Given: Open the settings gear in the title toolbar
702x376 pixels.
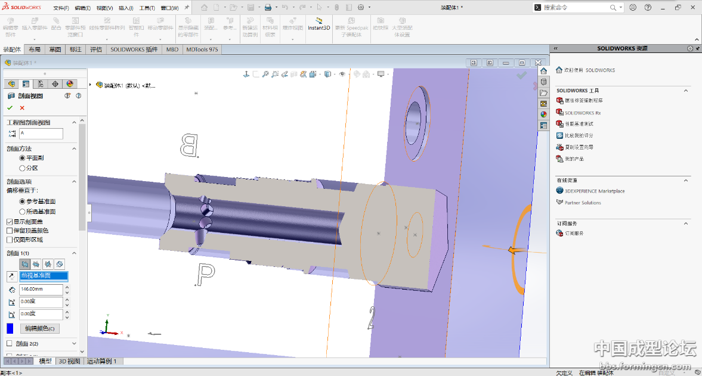Looking at the screenshot, I should click(x=361, y=8).
